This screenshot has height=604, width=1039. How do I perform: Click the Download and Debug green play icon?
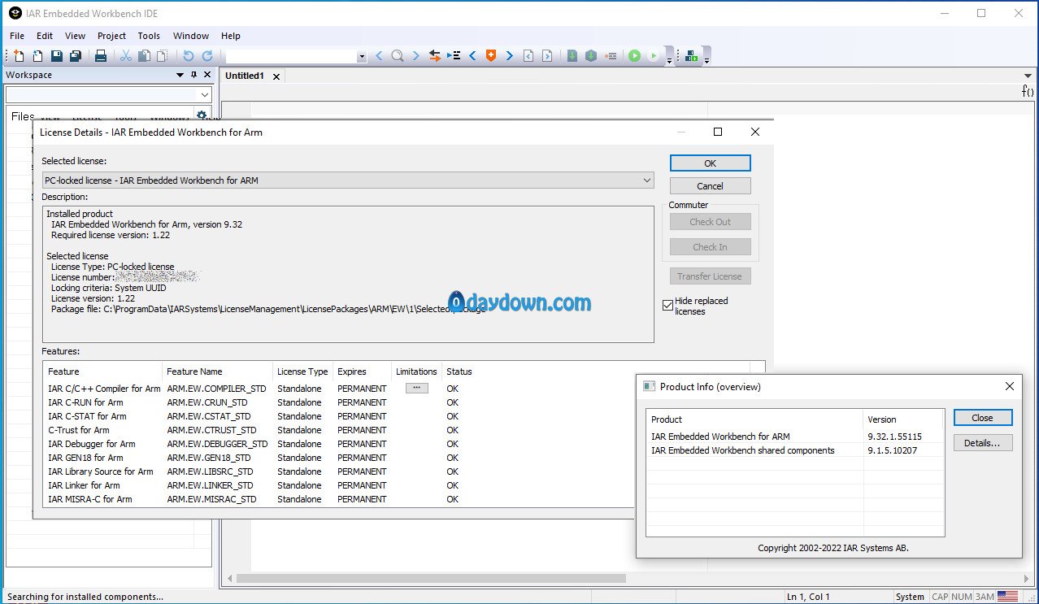point(634,56)
